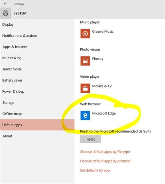Click the SYSTEM heading text

point(20,13)
